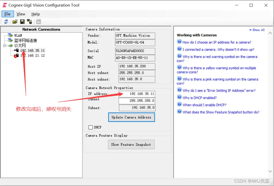This screenshot has height=186, width=274.
Task: Click Host subnet mask value 255.255.255.0
Action: click(137, 73)
